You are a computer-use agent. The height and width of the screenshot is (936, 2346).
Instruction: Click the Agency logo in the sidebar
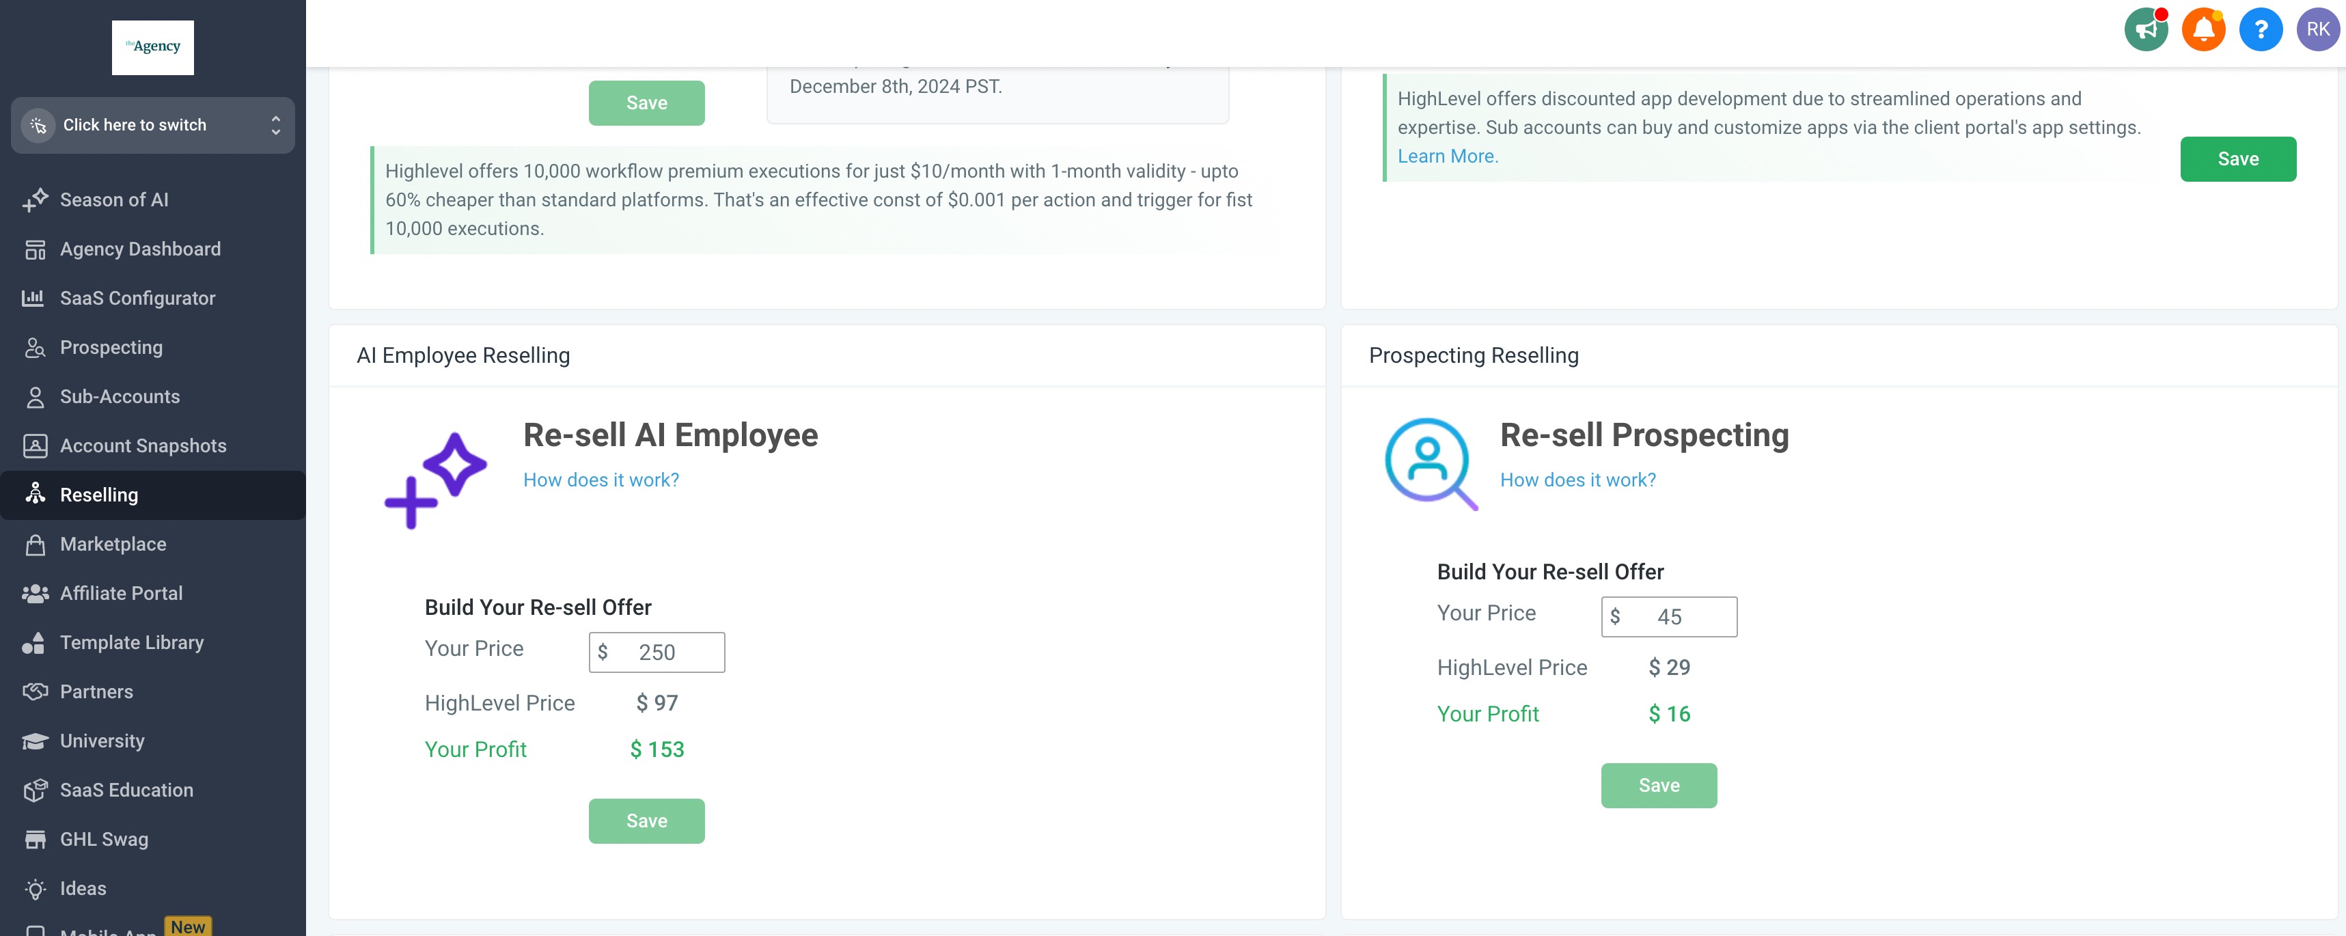[153, 47]
